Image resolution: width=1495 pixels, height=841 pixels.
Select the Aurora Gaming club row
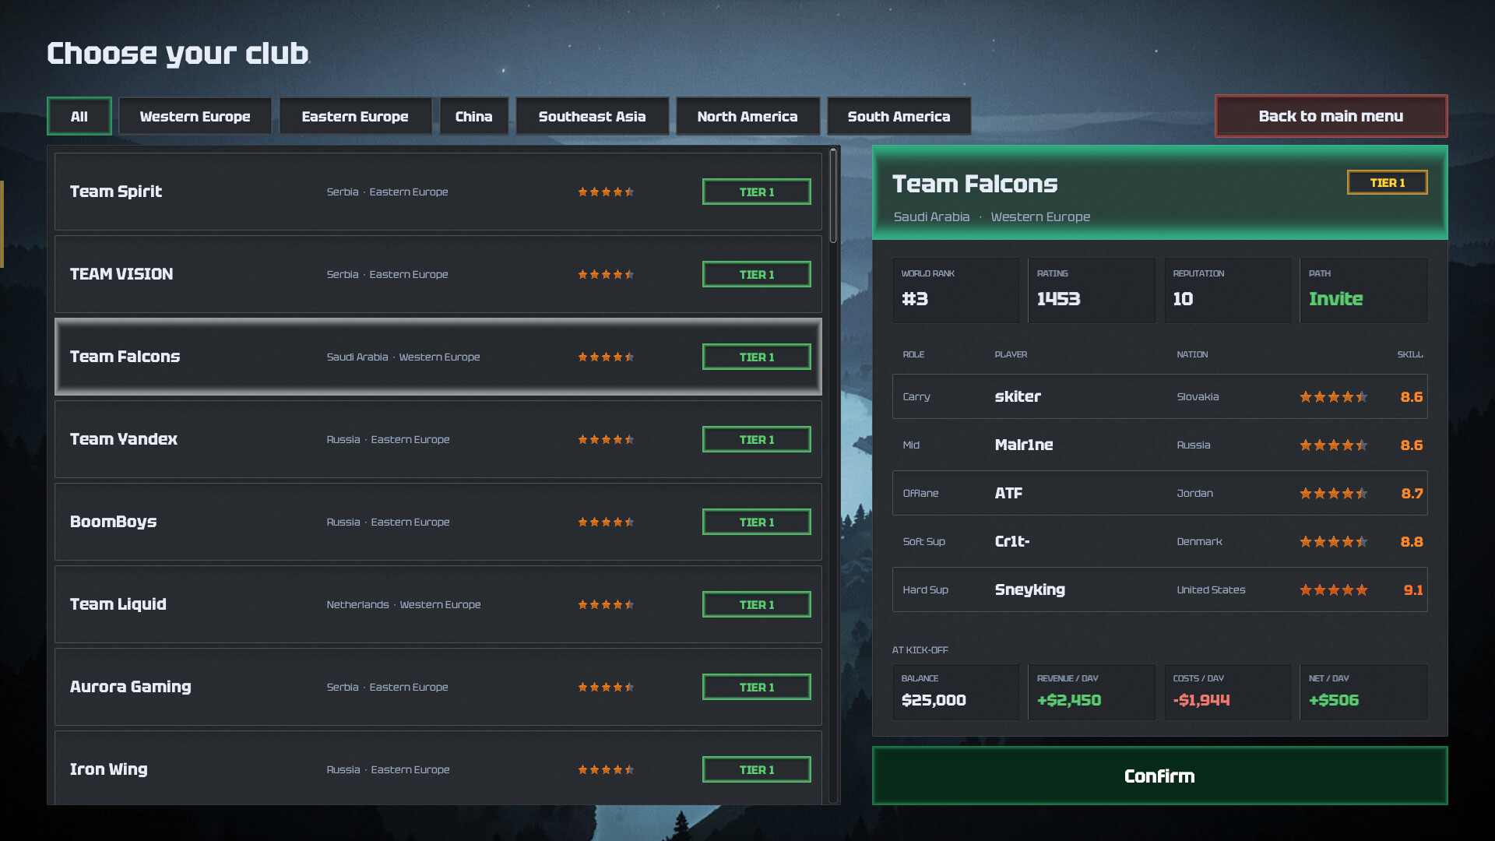tap(438, 687)
